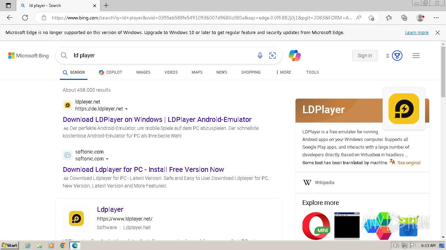Open Collections icon in toolbar

coord(404,18)
